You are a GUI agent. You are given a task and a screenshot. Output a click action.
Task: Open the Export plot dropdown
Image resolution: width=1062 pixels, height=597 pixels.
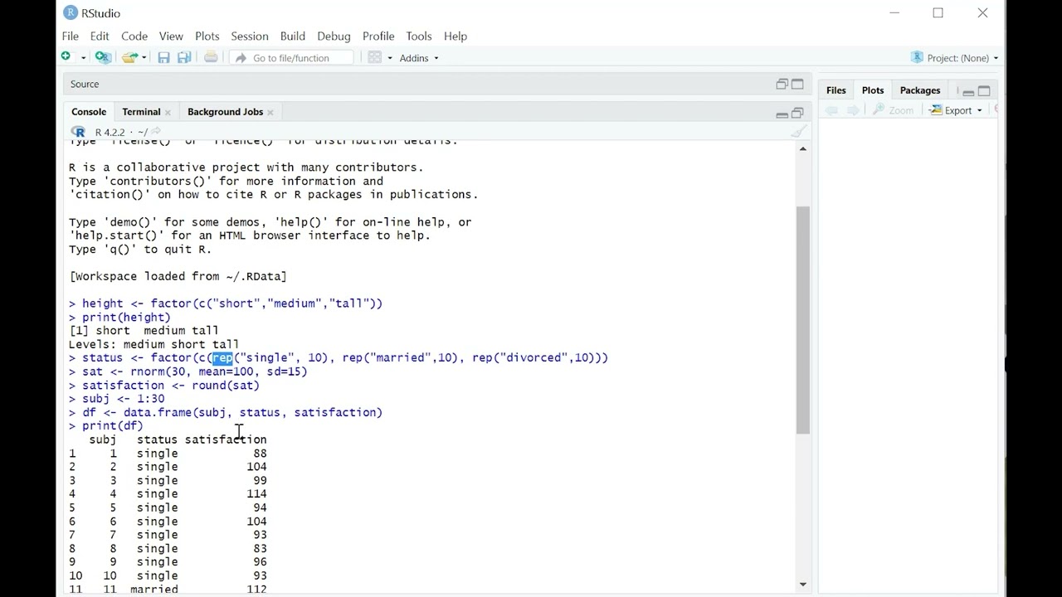[x=956, y=110]
